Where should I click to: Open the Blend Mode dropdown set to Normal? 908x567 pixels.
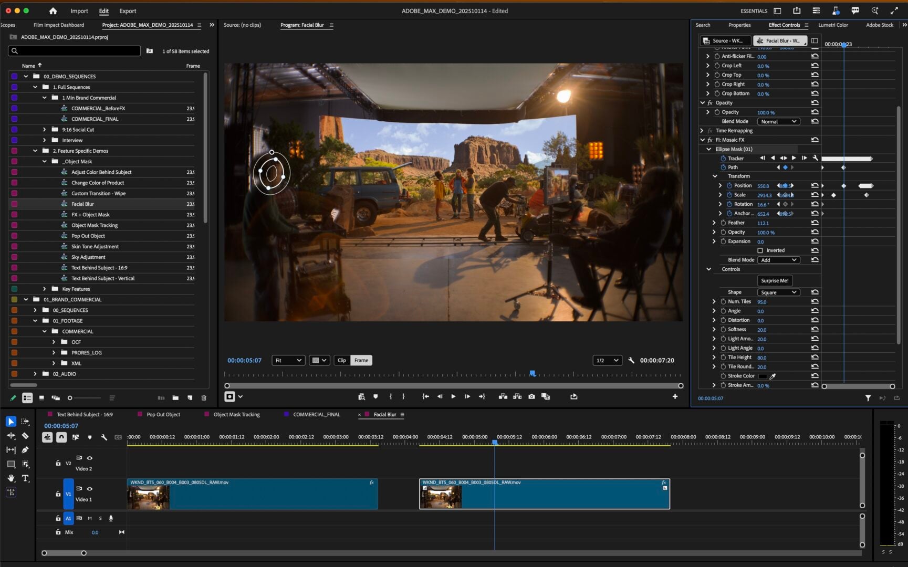point(778,121)
